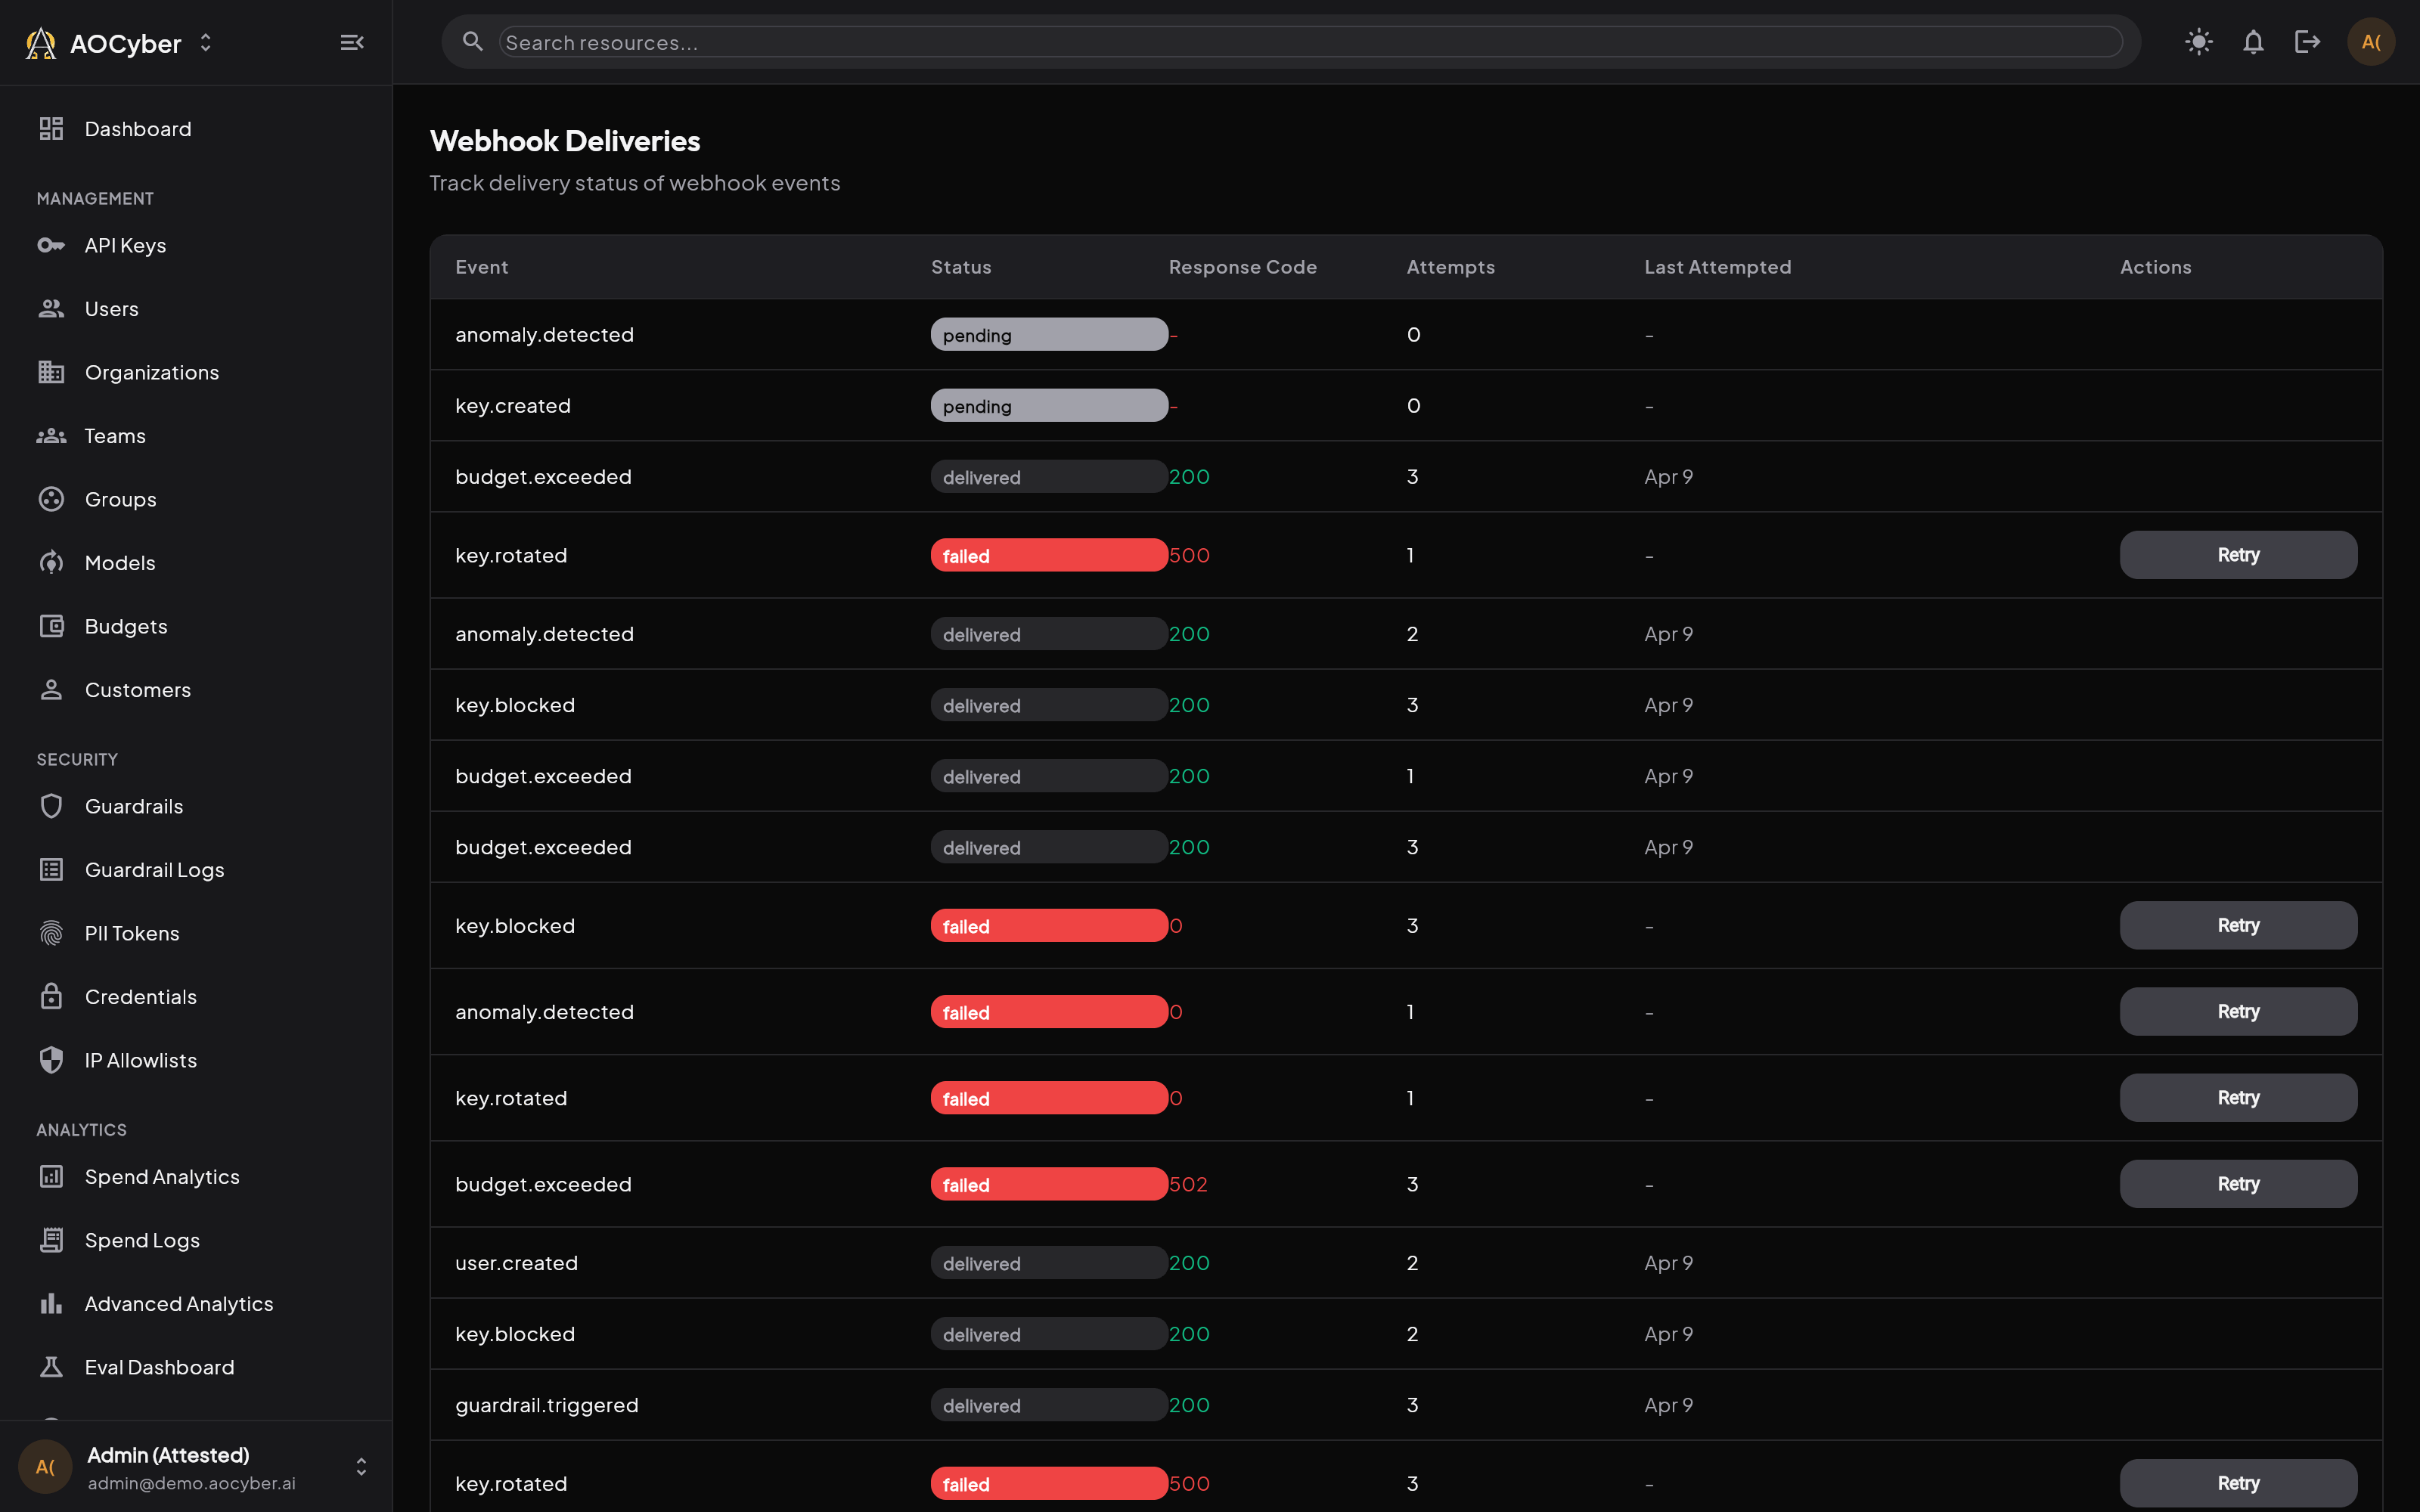Click the Guardrail Logs list icon
This screenshot has width=2420, height=1512.
(51, 870)
